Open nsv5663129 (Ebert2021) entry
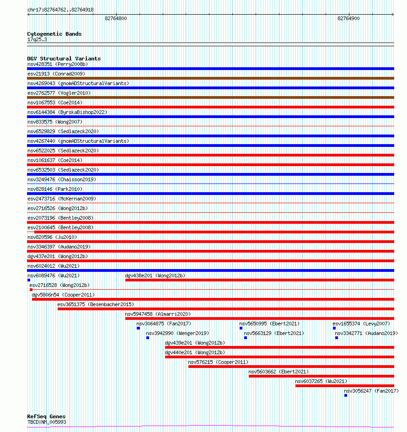This screenshot has width=407, height=432. [274, 333]
